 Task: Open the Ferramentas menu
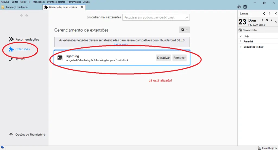point(74,2)
